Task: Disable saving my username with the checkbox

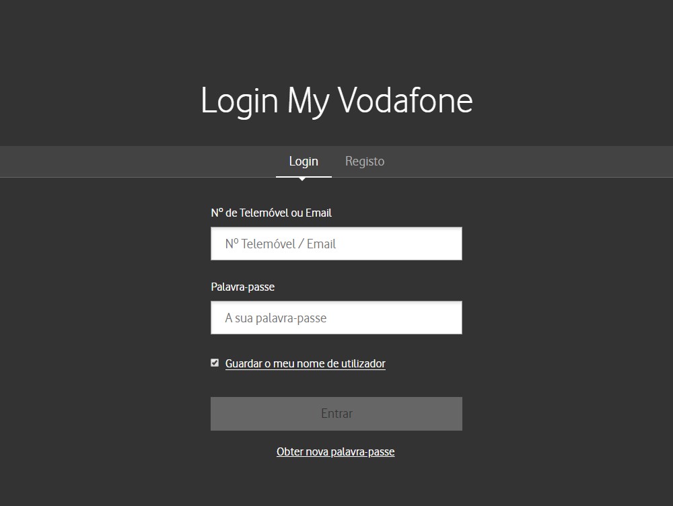Action: 215,363
